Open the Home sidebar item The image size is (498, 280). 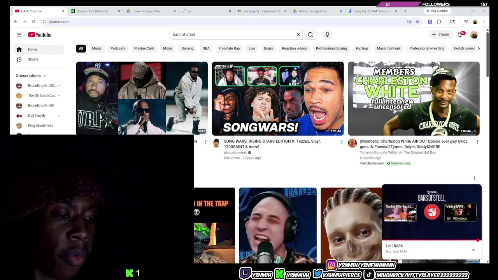(38, 49)
